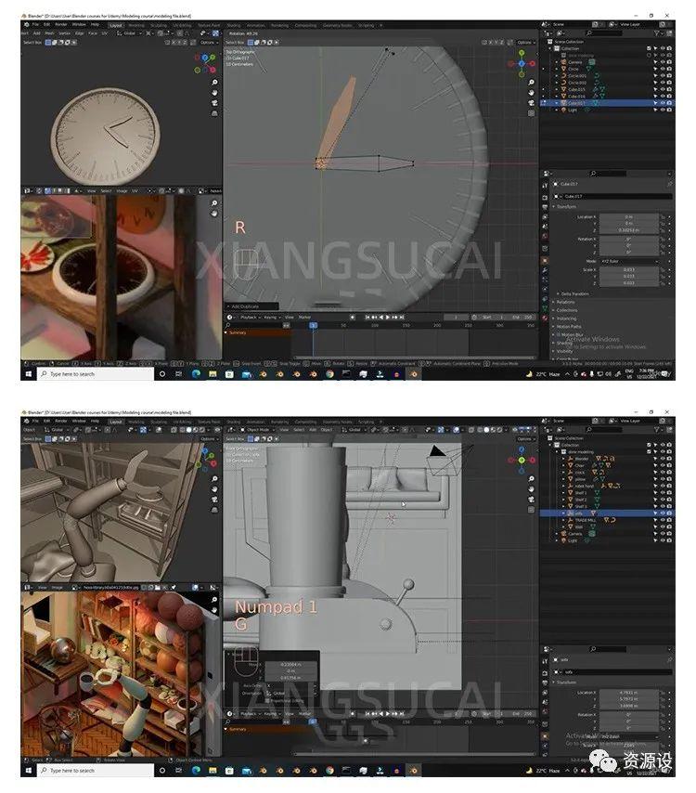This screenshot has width=696, height=793.
Task: Click blue playhead marker in upper window's timeline
Action: pos(314,325)
